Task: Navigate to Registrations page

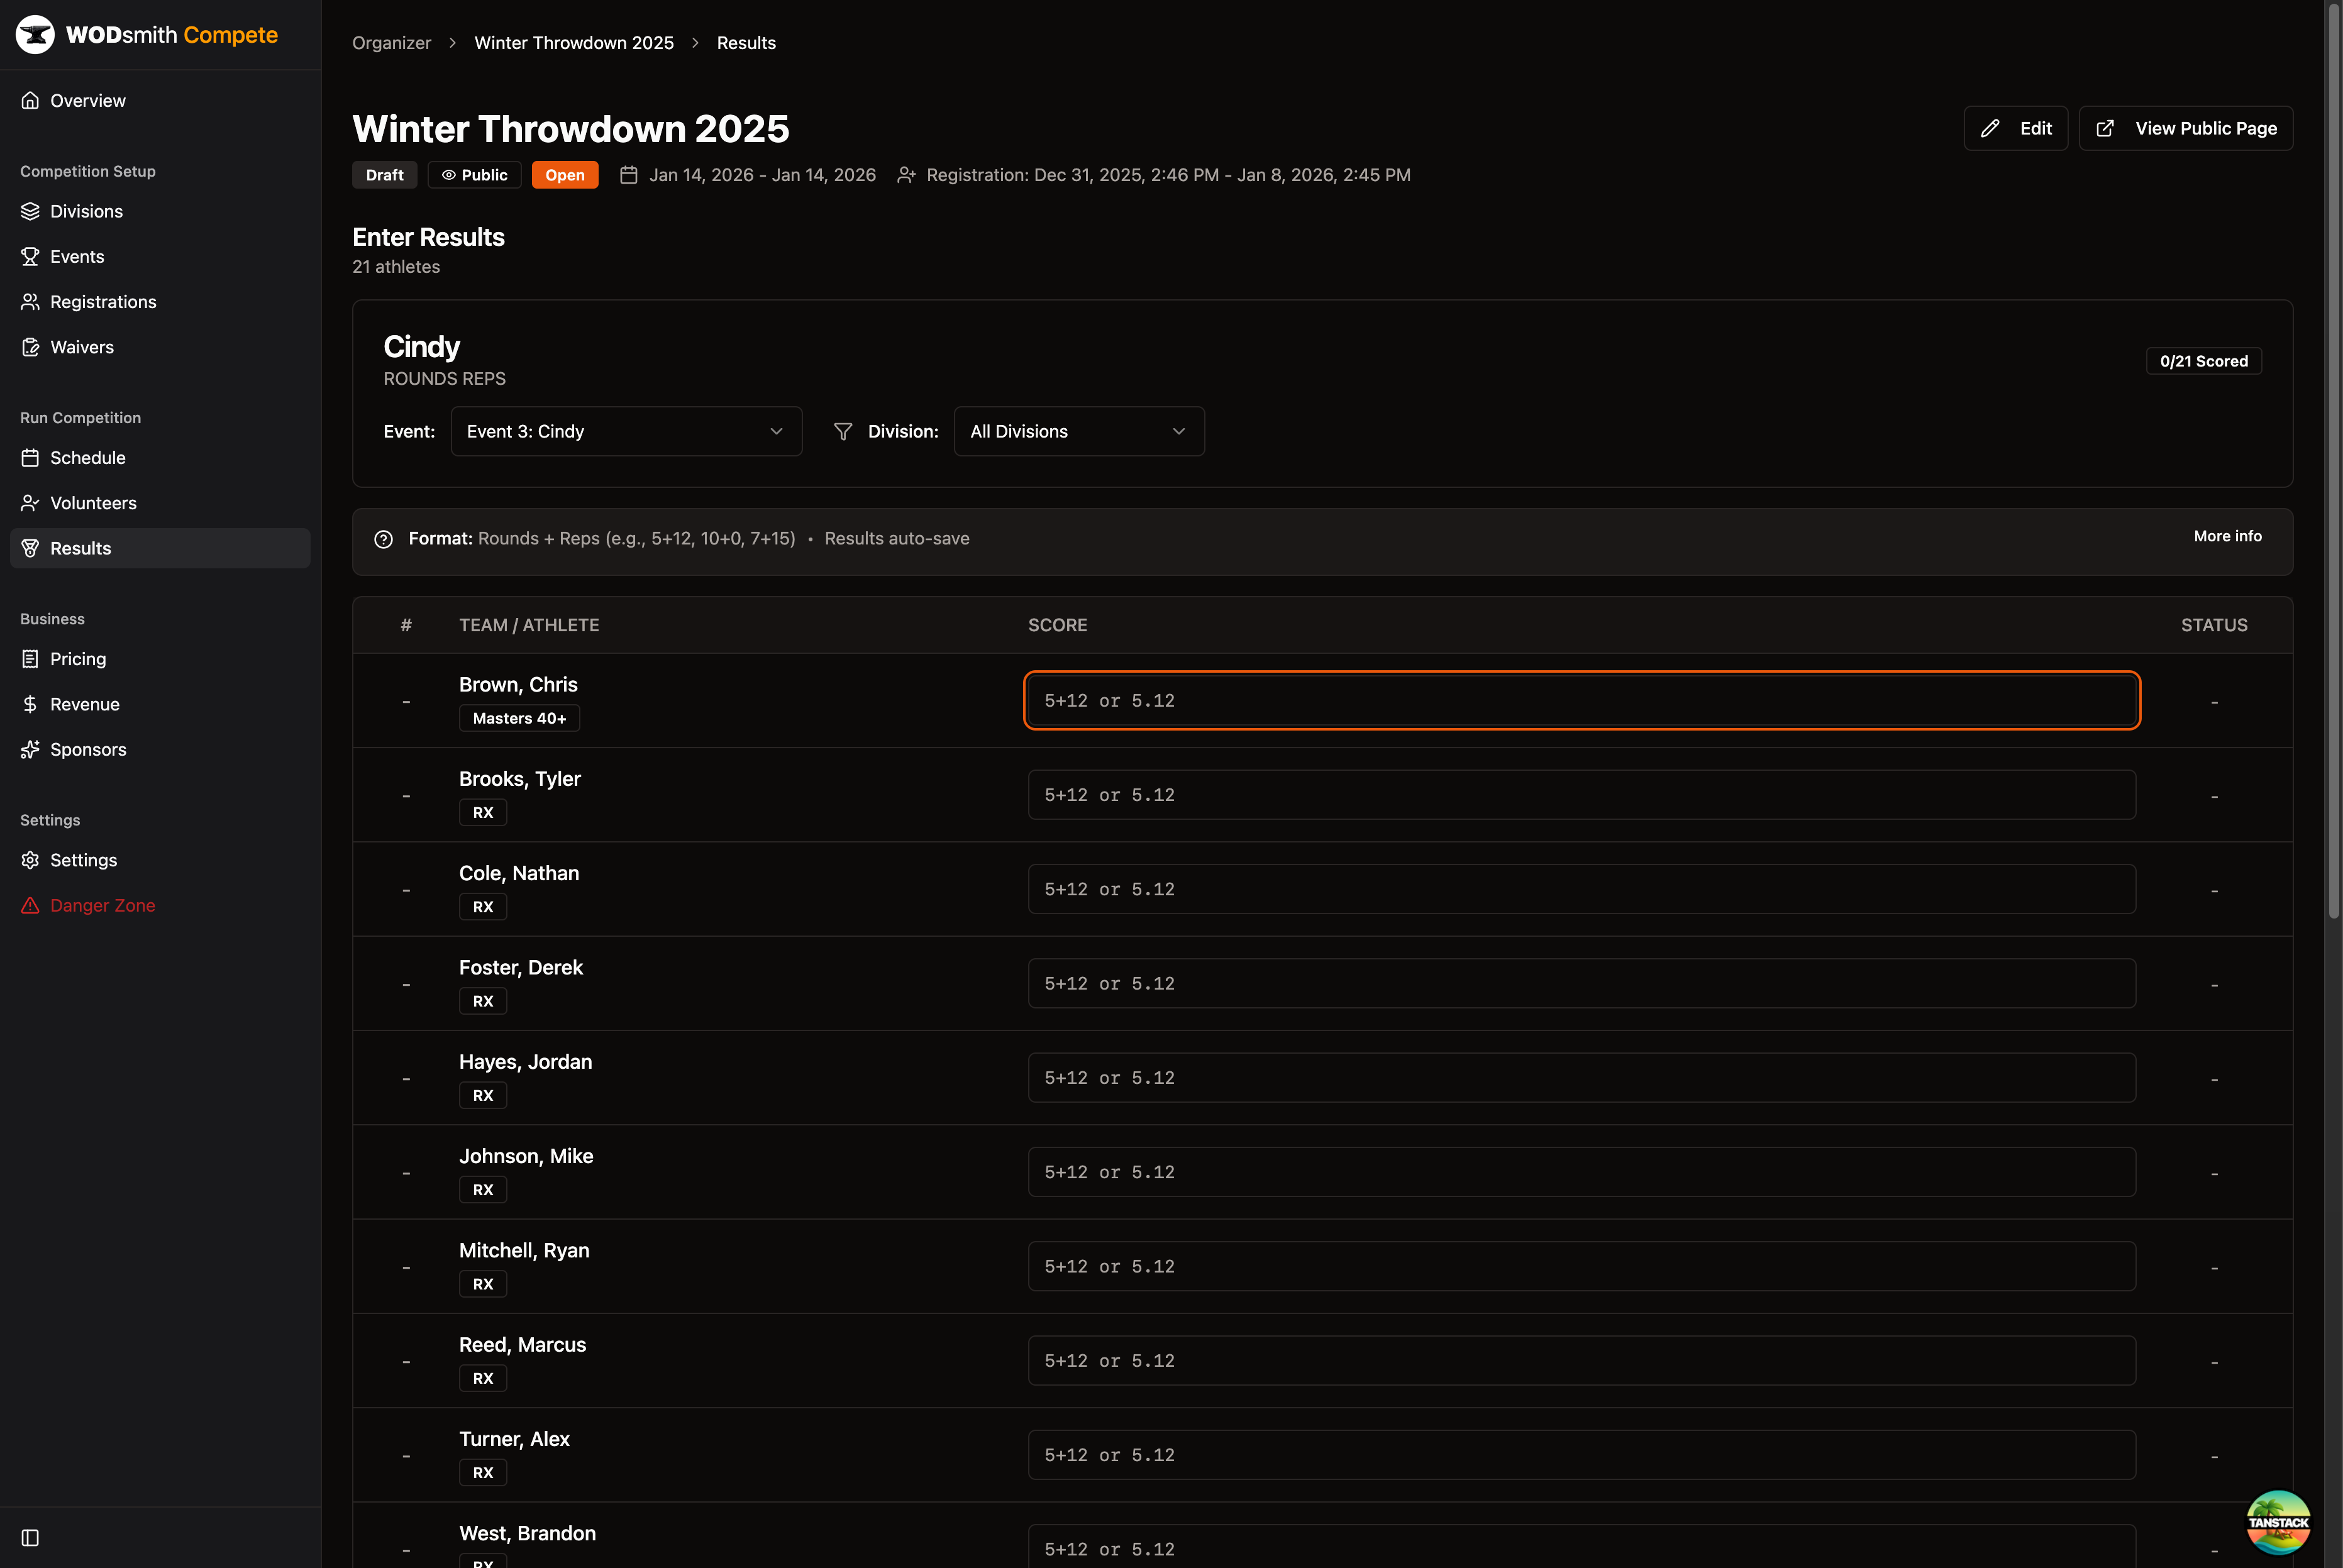Action: click(160, 302)
